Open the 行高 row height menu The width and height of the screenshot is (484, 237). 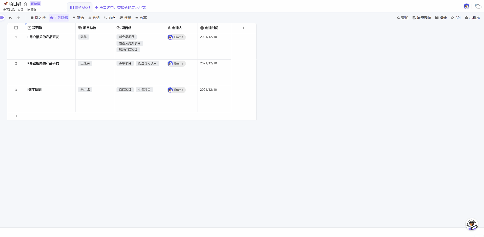(x=125, y=18)
